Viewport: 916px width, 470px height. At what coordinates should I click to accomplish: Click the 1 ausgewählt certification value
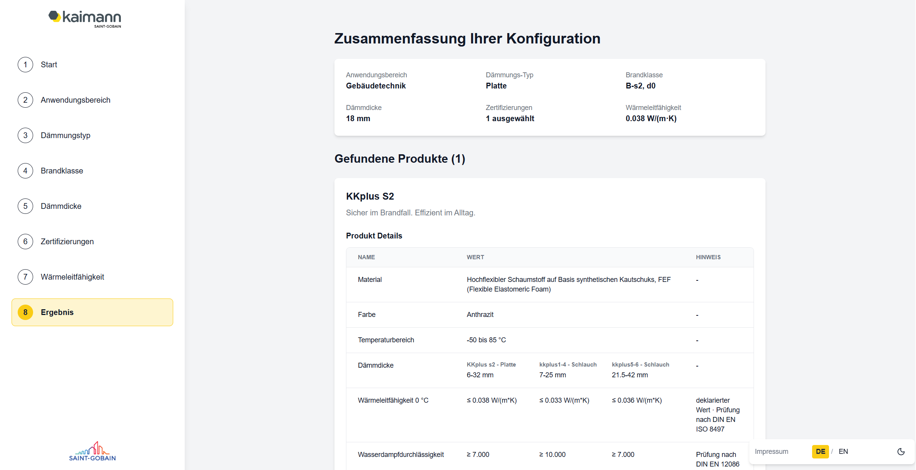point(510,118)
